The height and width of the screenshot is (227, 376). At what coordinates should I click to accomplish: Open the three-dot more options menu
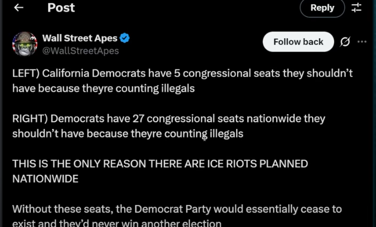[x=362, y=42]
